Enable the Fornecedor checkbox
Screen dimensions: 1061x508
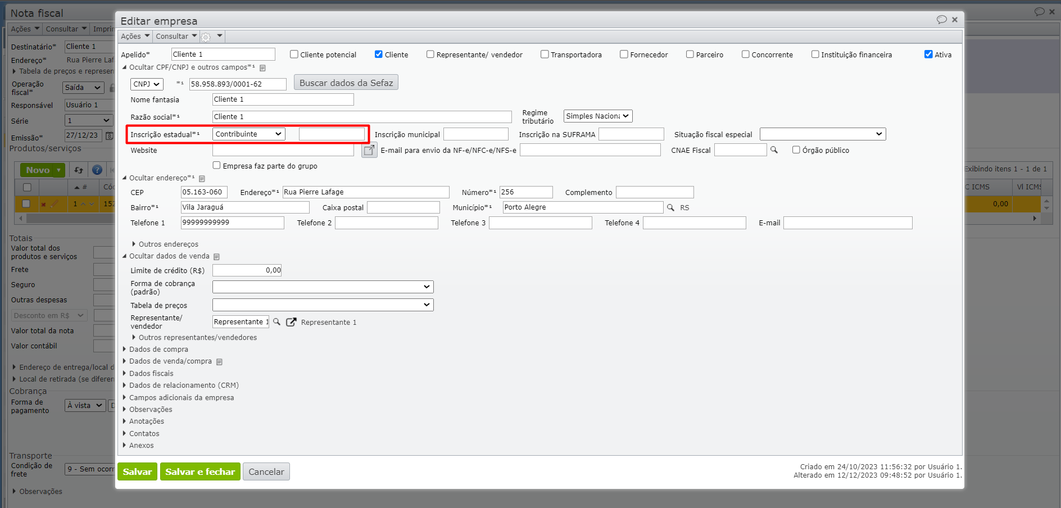pos(624,55)
